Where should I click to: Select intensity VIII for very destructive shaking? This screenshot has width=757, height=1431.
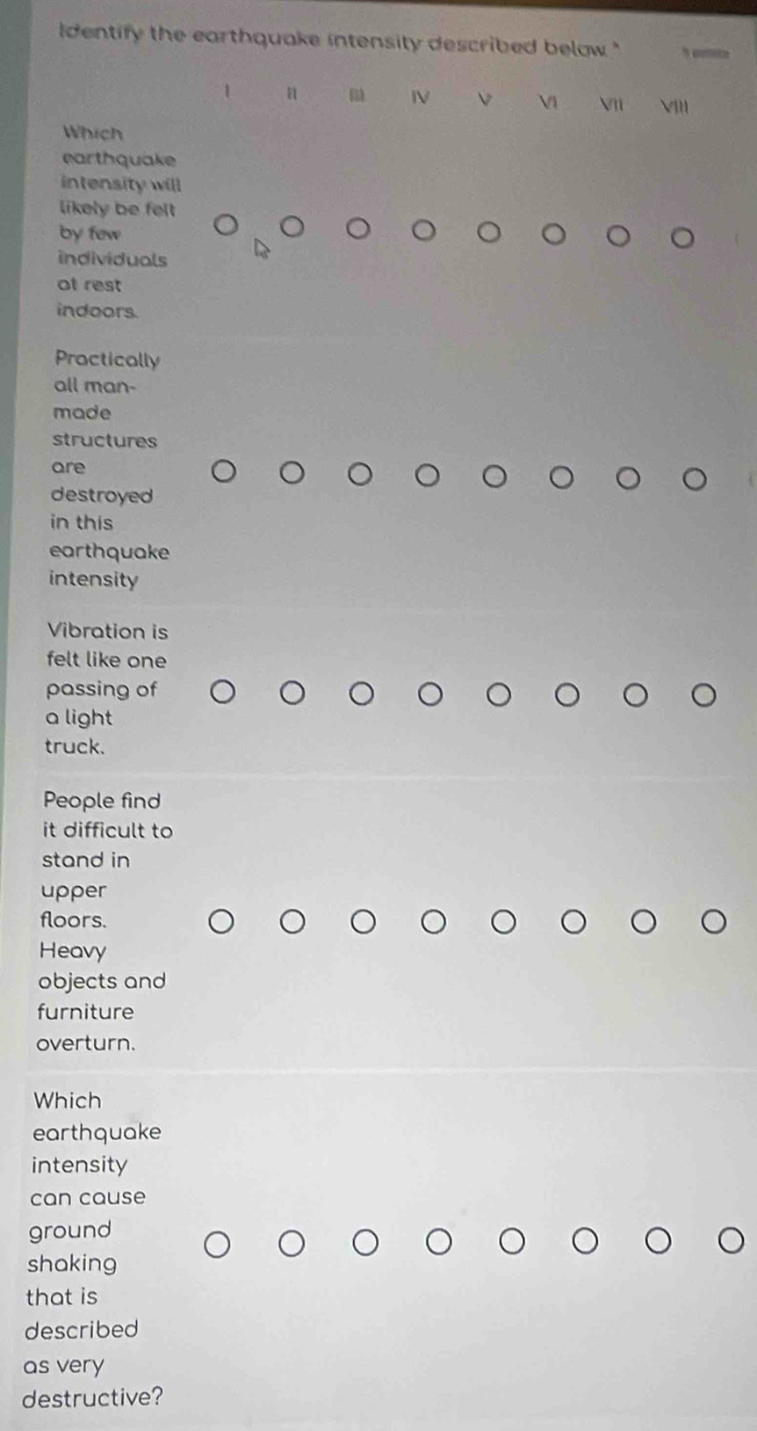click(x=731, y=1241)
